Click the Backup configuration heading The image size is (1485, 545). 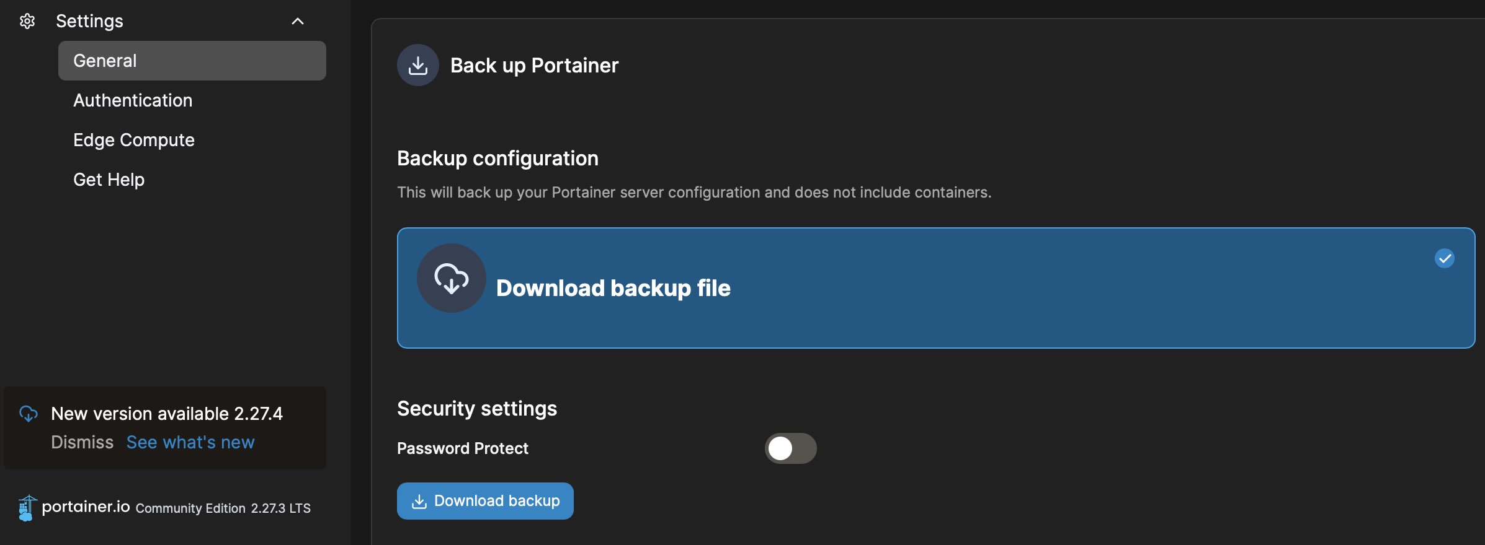pos(497,159)
